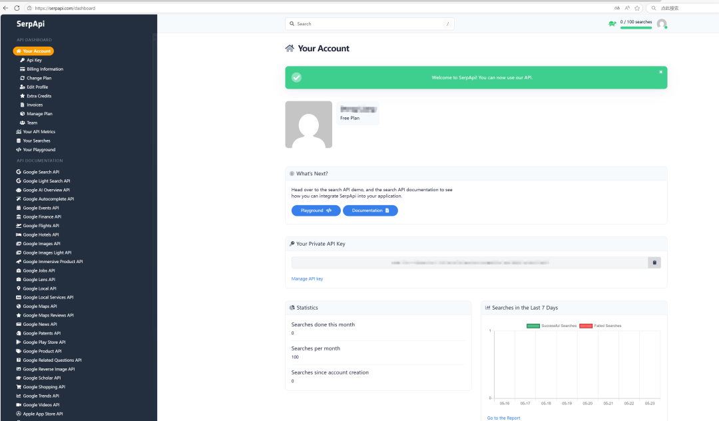Open the Playground button
The height and width of the screenshot is (421, 719).
[316, 210]
